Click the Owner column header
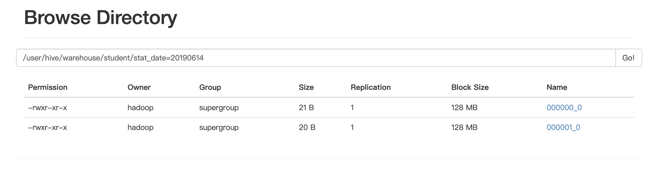This screenshot has width=662, height=169. [139, 87]
